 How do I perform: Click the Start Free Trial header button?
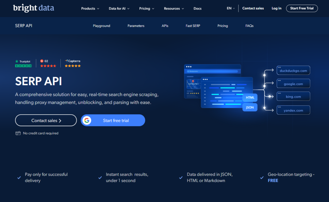pos(302,8)
